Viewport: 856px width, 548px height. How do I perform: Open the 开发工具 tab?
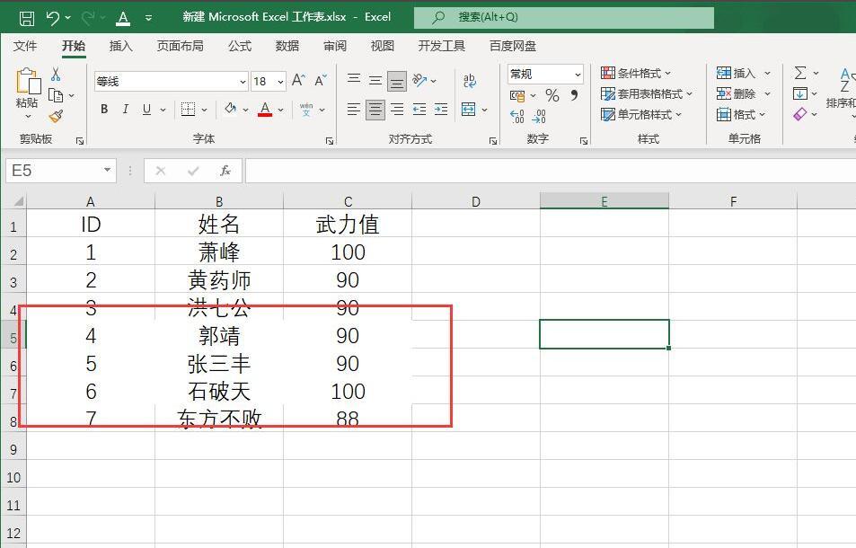[x=441, y=46]
